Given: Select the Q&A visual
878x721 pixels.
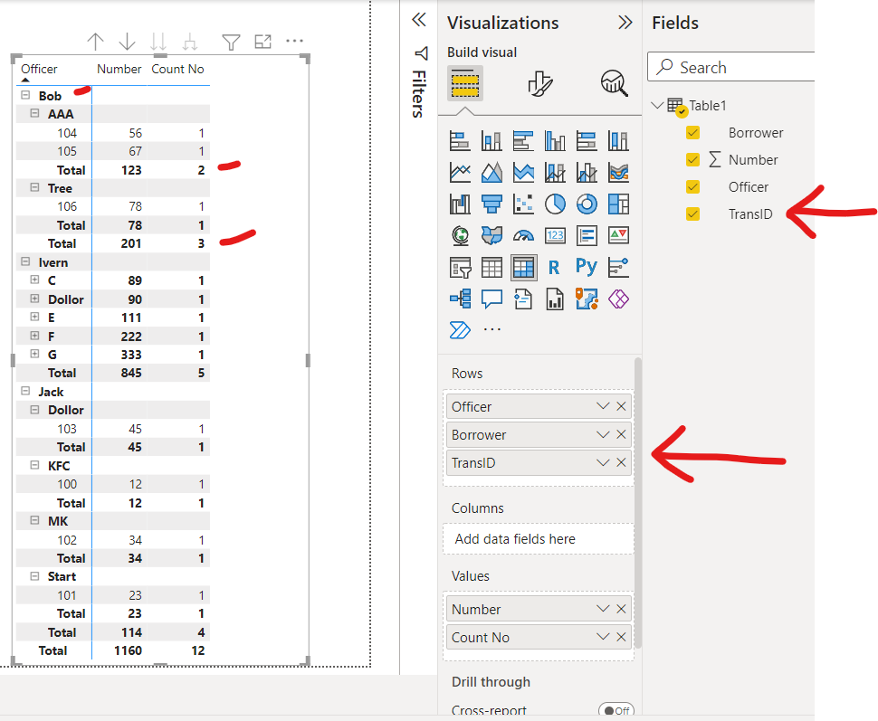Looking at the screenshot, I should point(491,299).
